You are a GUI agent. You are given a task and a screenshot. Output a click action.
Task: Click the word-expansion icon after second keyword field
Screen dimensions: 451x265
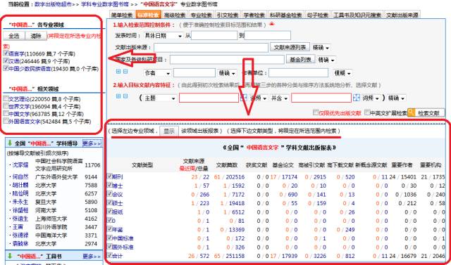(357, 98)
